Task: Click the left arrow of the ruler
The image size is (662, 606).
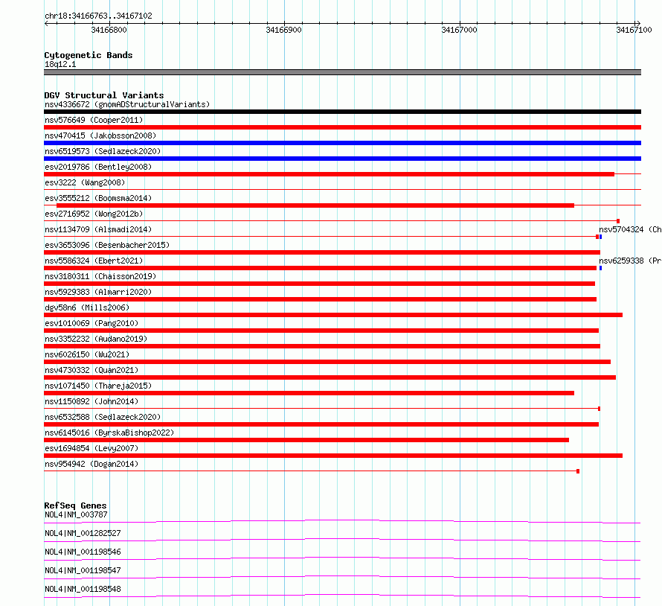Action: point(46,23)
